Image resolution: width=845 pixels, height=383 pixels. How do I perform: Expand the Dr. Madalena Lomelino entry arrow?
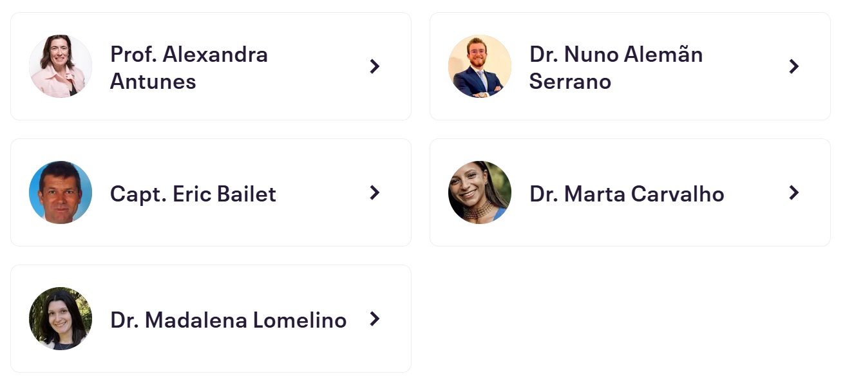375,319
